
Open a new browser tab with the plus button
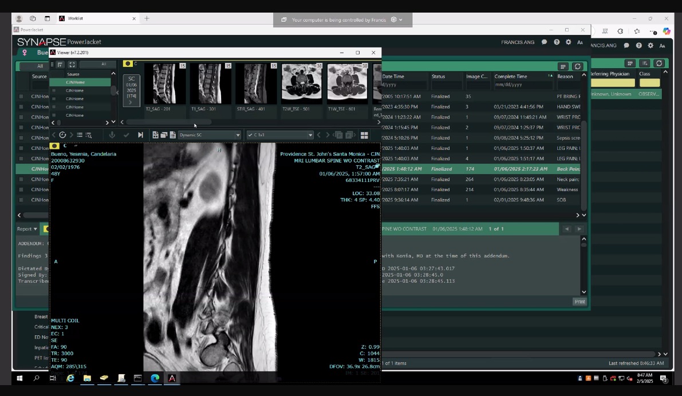click(147, 18)
